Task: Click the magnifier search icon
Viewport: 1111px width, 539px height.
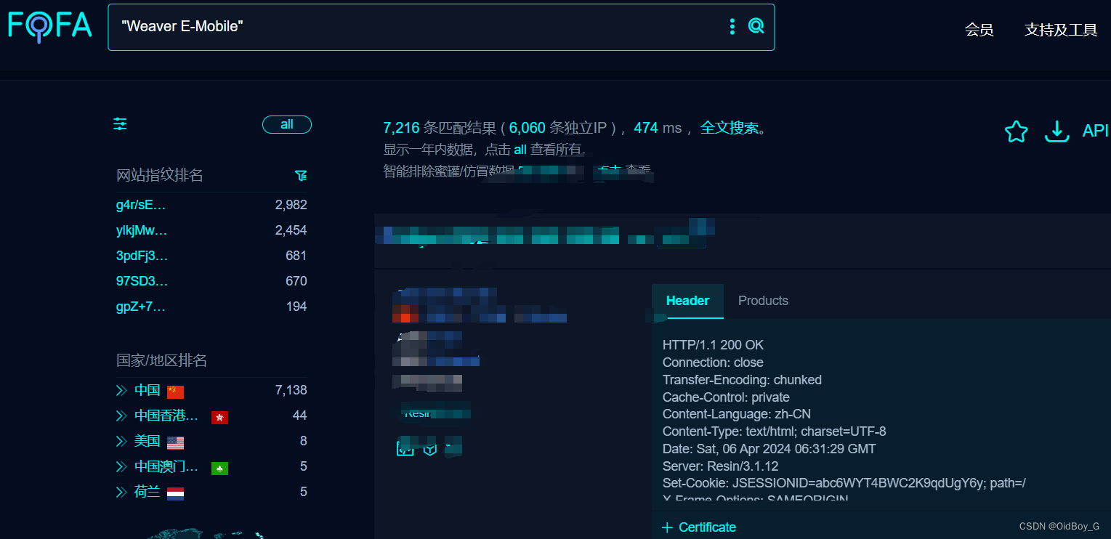Action: [756, 25]
